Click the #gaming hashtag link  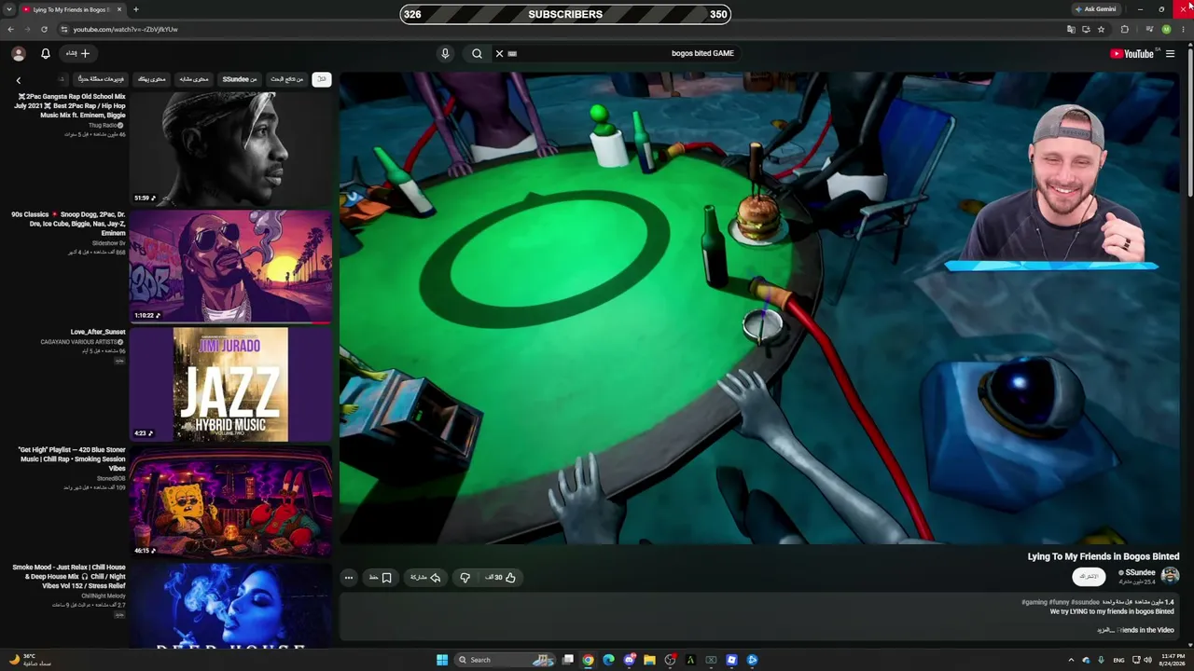coord(1034,602)
